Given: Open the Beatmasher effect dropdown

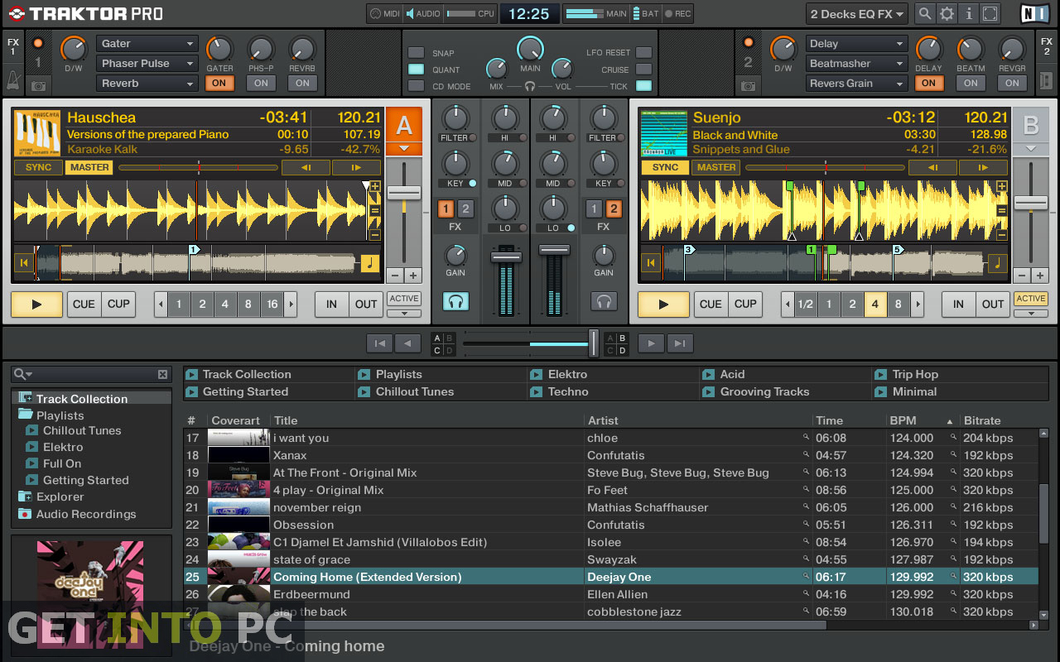Looking at the screenshot, I should coord(856,64).
